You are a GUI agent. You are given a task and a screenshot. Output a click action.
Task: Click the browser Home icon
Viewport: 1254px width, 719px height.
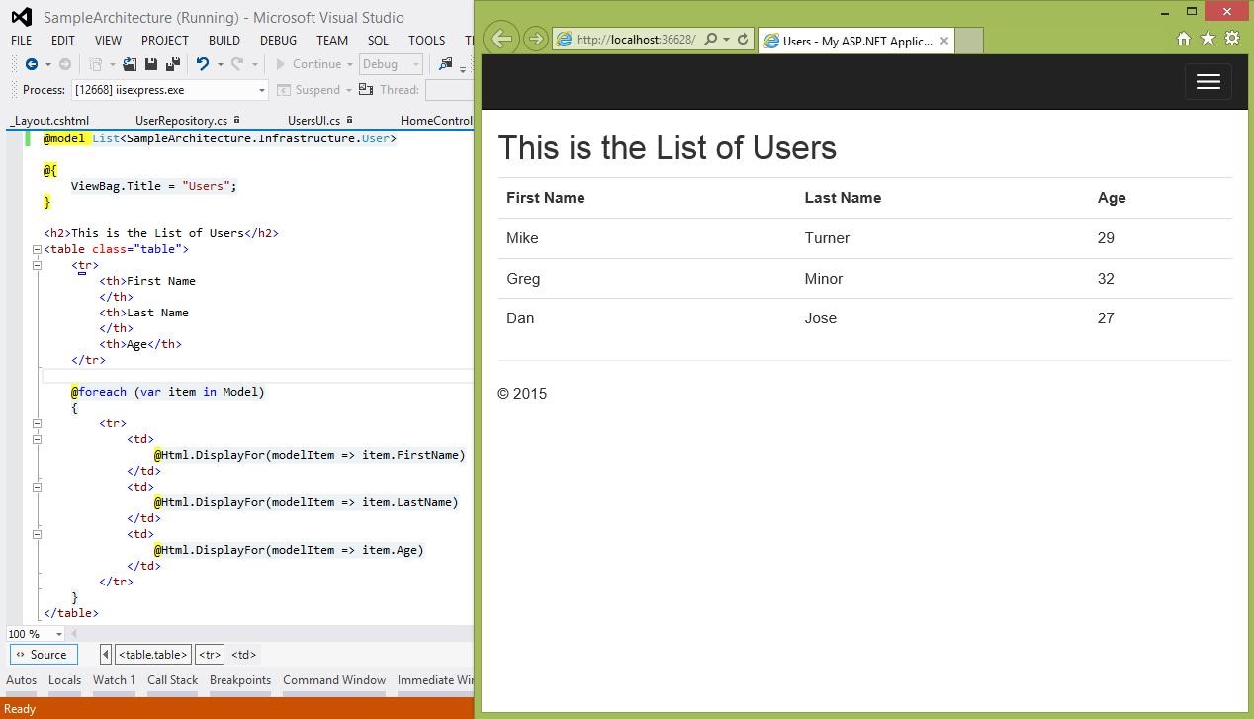(x=1184, y=38)
